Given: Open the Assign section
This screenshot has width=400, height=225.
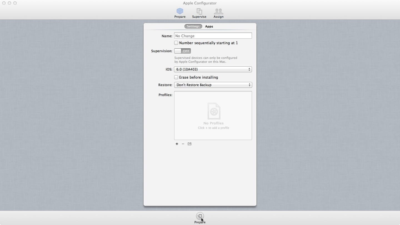Looking at the screenshot, I should tap(218, 13).
